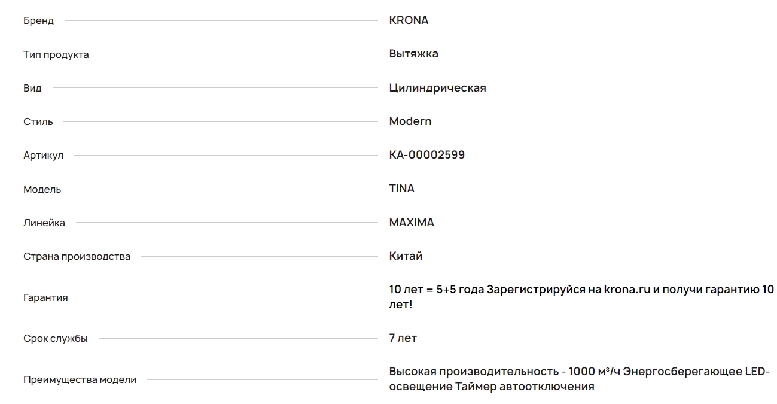This screenshot has height=404, width=777.
Task: Click the Modern style value
Action: coord(410,121)
